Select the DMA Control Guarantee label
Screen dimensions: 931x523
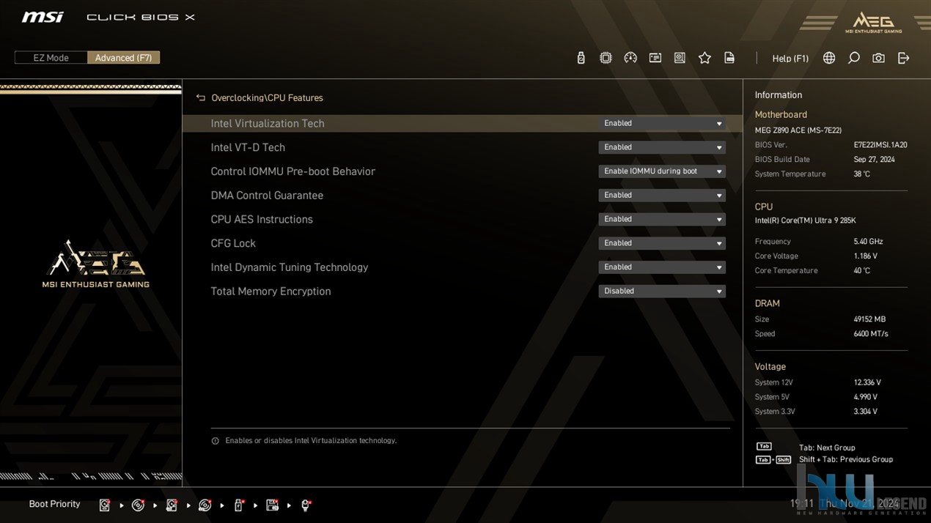coord(267,196)
